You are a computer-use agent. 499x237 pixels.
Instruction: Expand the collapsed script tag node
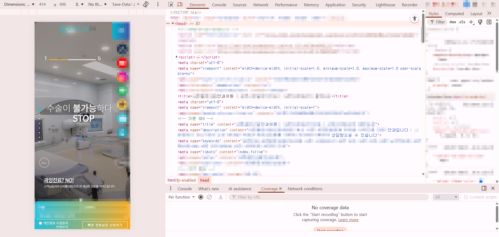point(177,57)
